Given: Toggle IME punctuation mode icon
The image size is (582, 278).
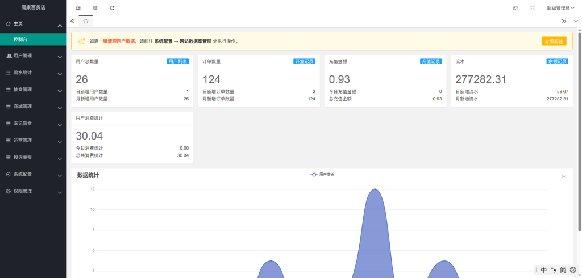Looking at the screenshot, I should (x=554, y=270).
